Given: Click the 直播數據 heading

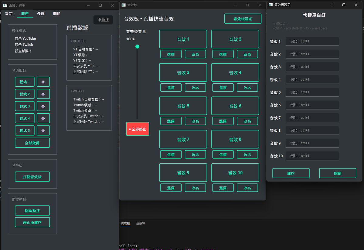Looking at the screenshot, I should click(x=77, y=28).
